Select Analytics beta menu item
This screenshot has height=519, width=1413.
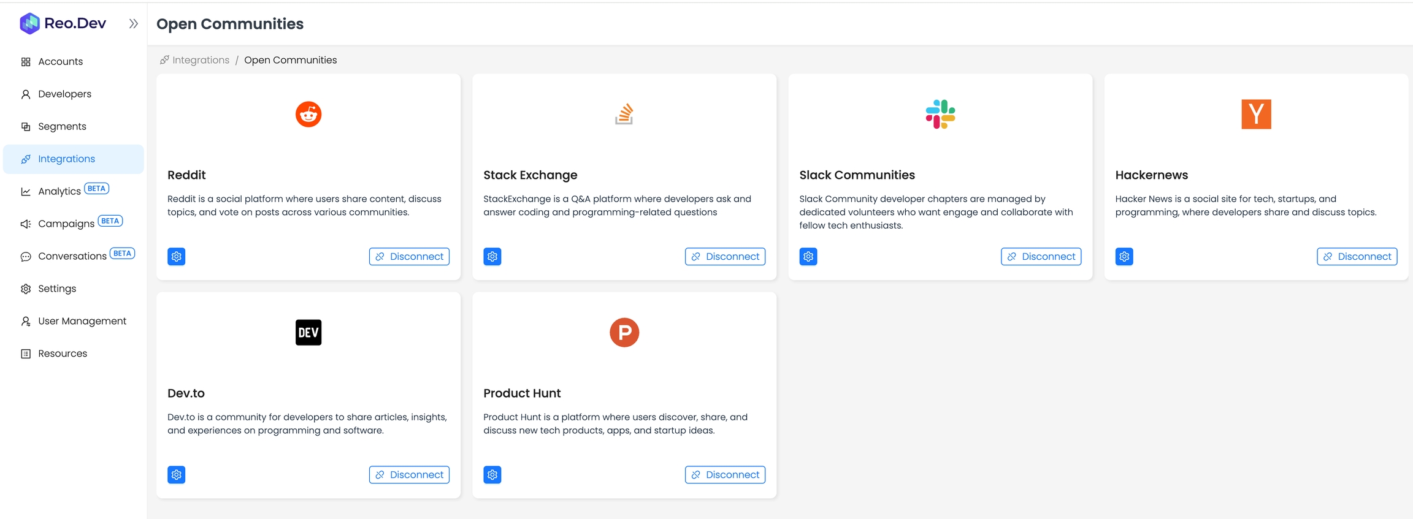59,192
